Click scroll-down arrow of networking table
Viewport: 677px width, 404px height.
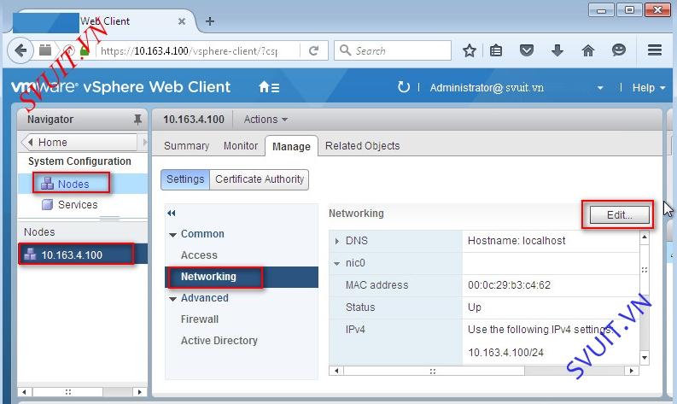(x=645, y=358)
